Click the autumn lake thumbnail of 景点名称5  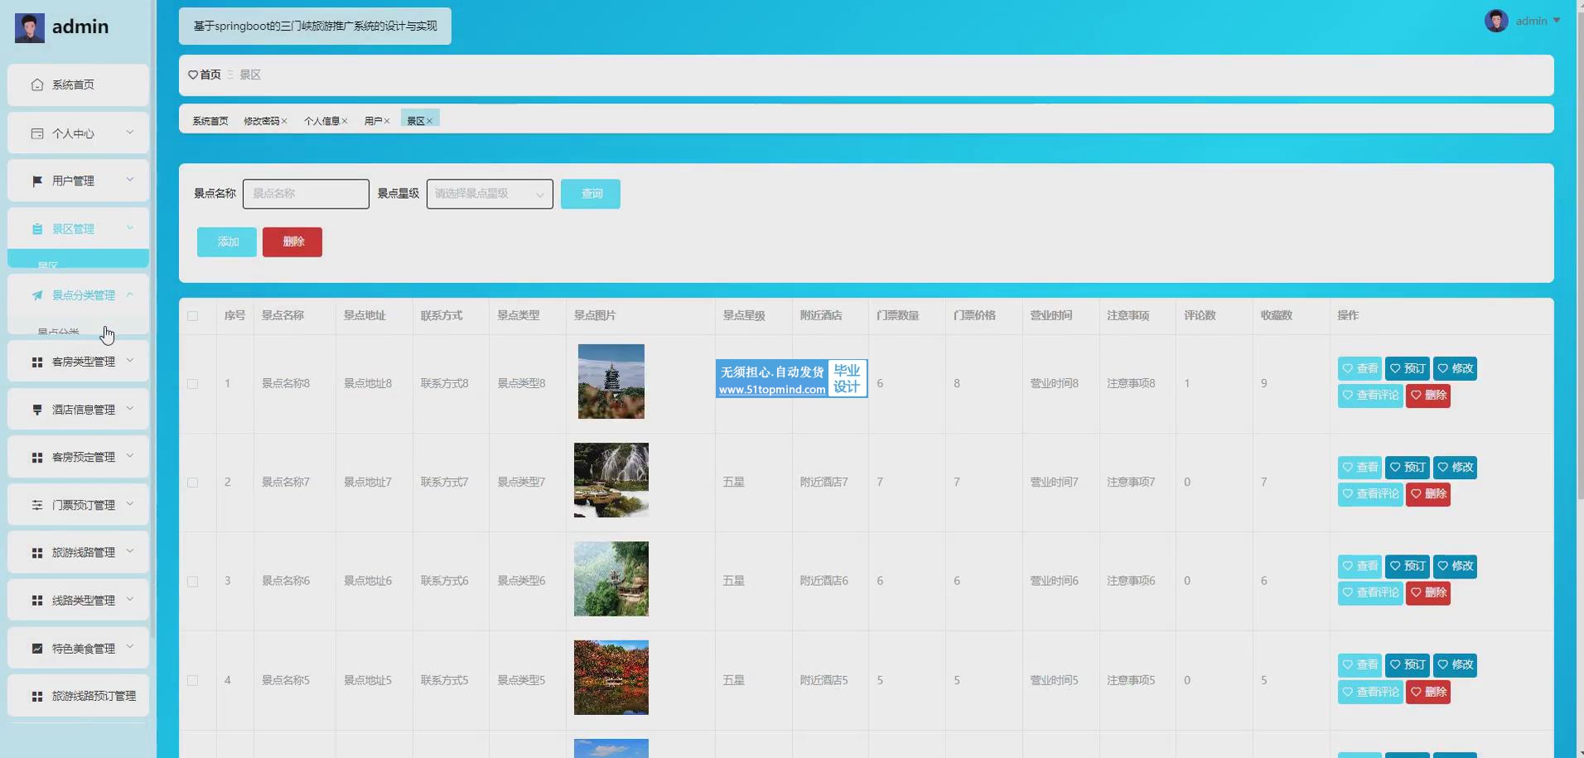pos(611,678)
